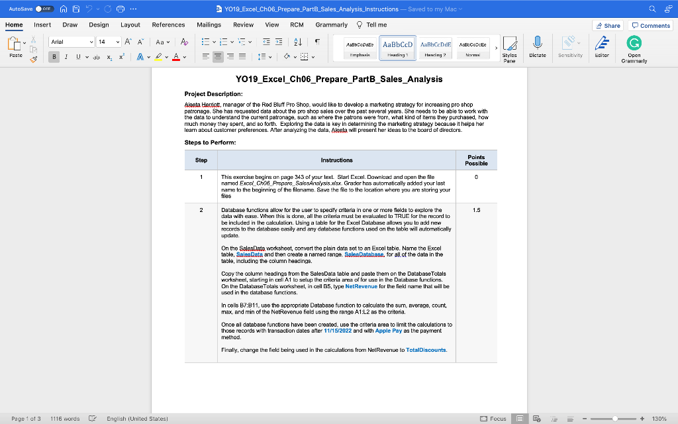
Task: Apply Text Effects blue A icon
Action: (140, 57)
